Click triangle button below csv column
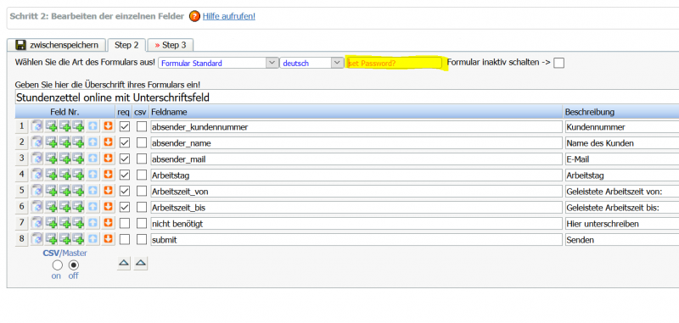679x323 pixels. point(141,263)
